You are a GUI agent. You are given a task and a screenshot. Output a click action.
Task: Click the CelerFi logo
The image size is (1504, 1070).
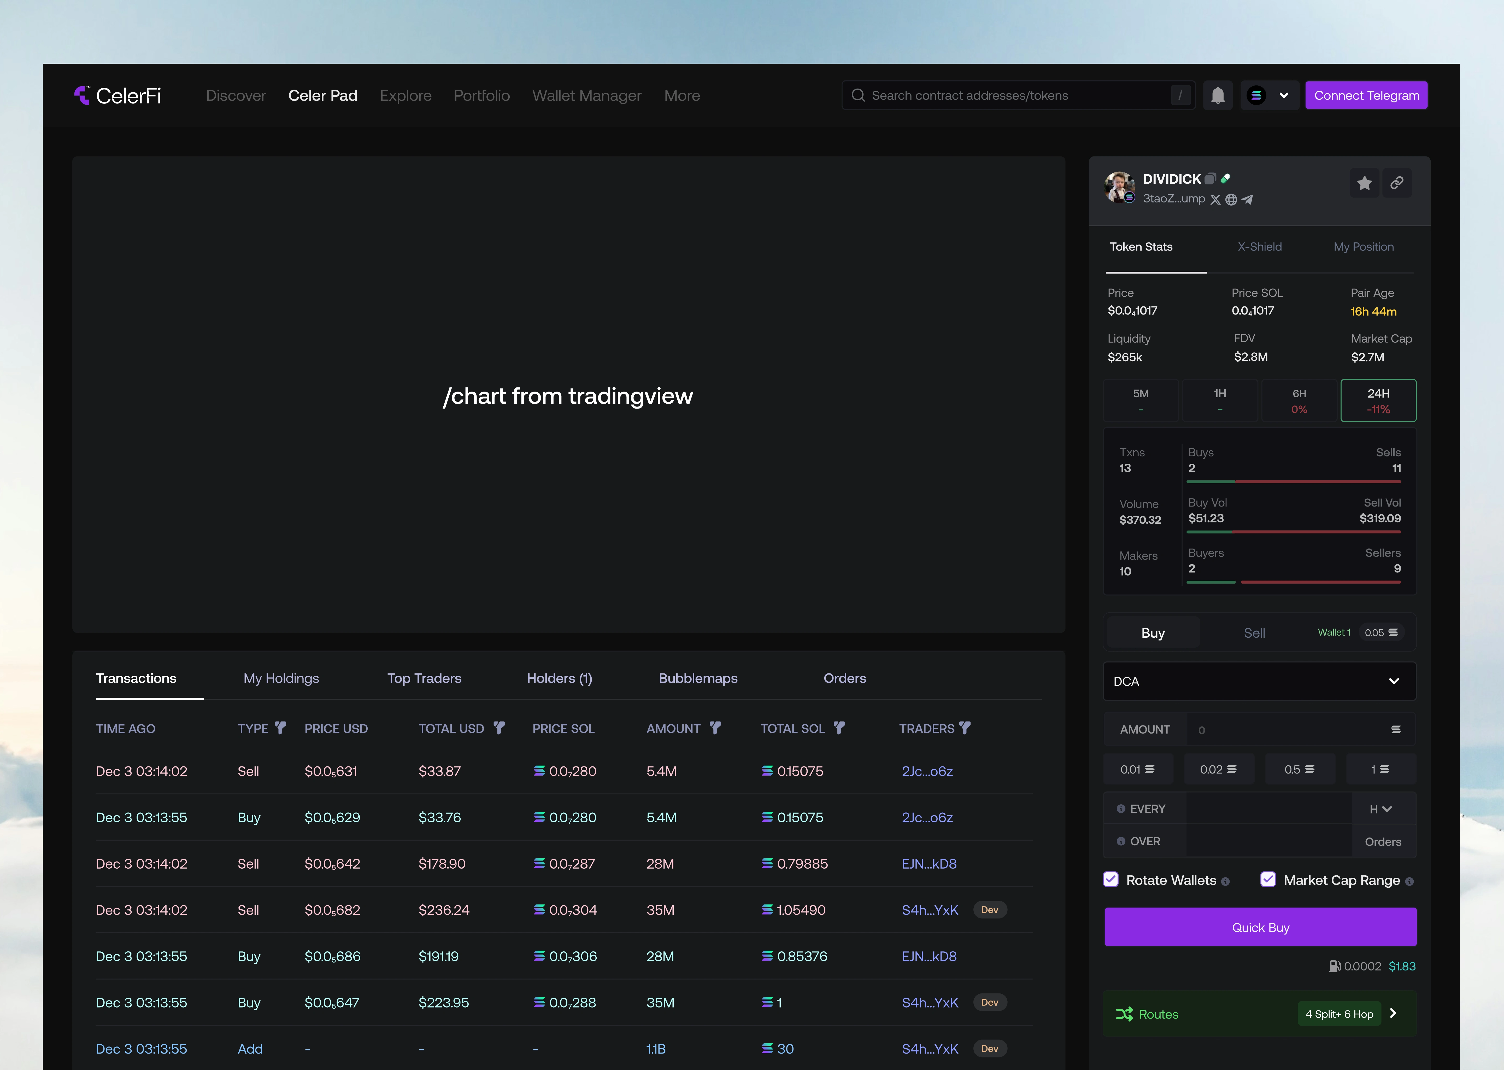pyautogui.click(x=118, y=96)
